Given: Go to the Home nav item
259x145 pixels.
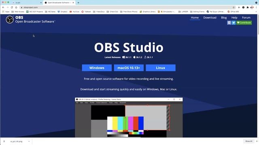Looking at the screenshot, I should (195, 18).
